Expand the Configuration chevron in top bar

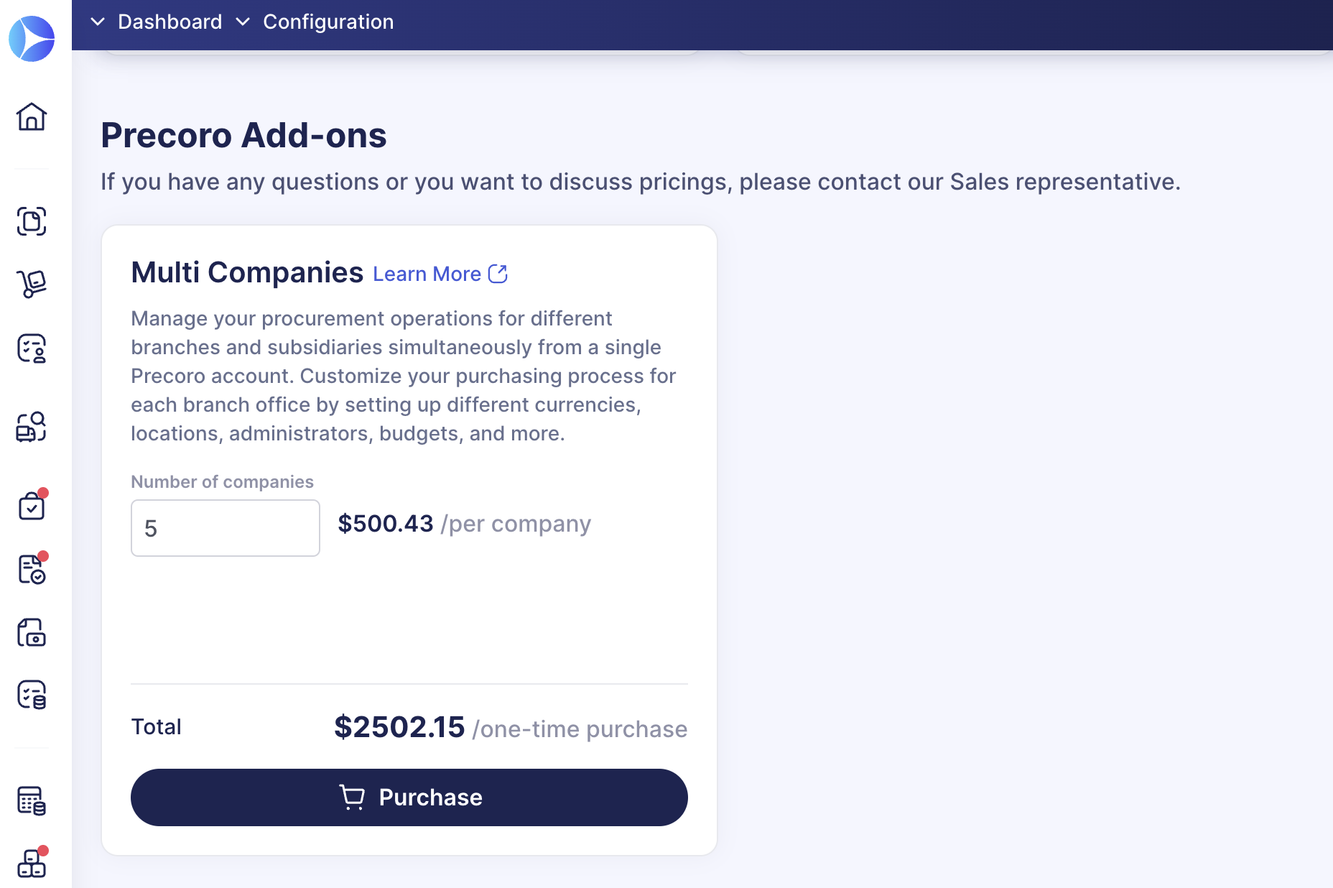click(x=243, y=22)
